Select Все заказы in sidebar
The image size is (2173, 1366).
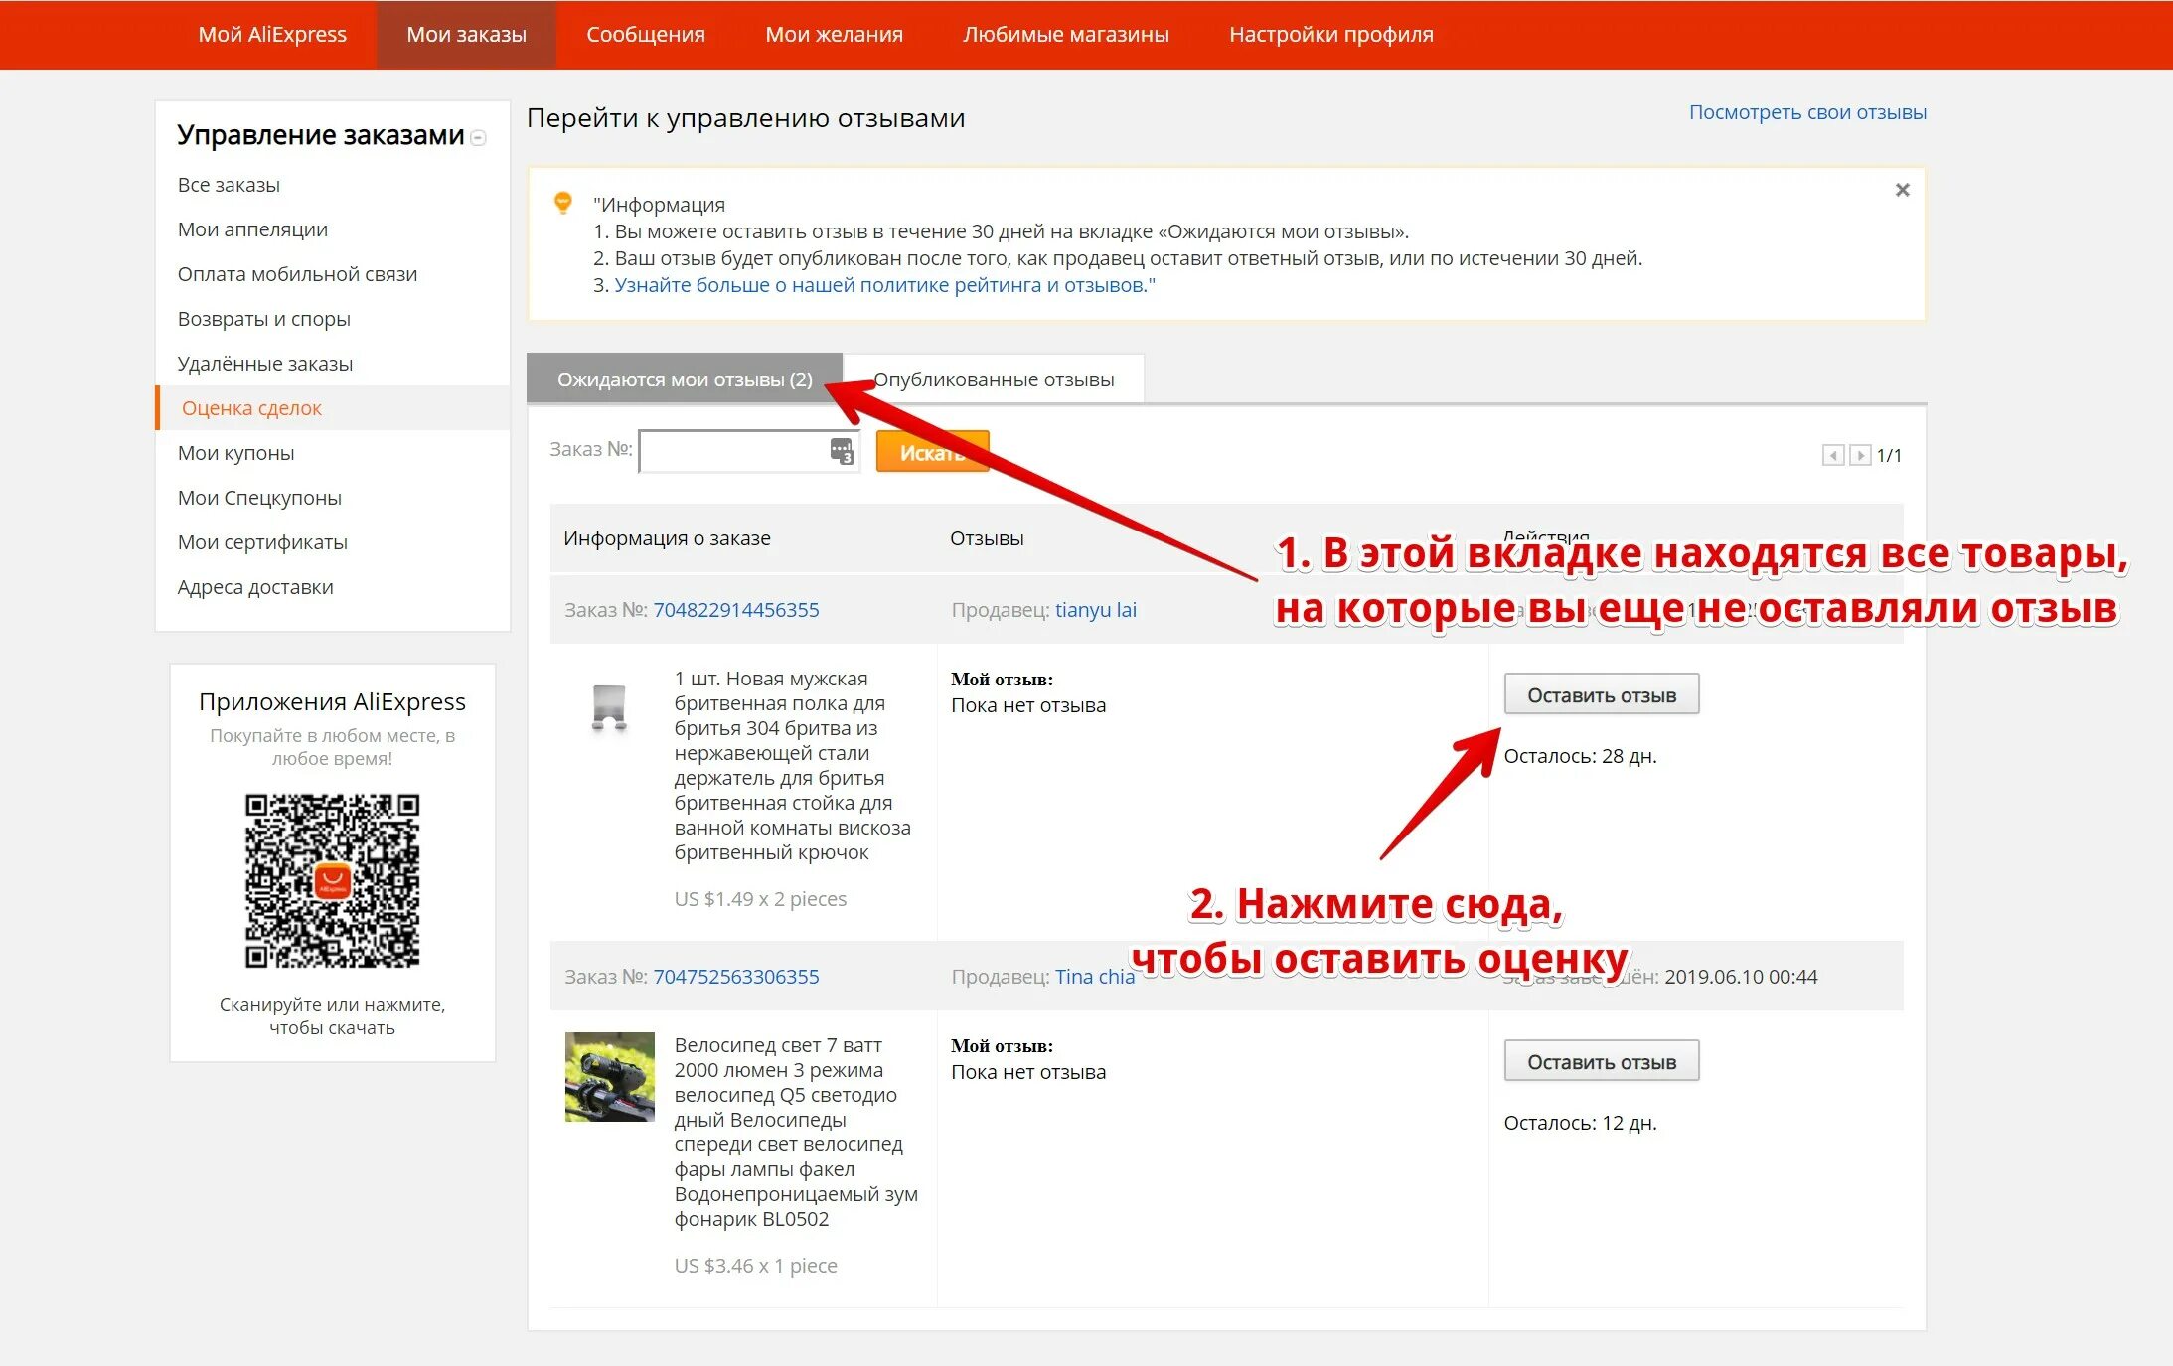(229, 185)
